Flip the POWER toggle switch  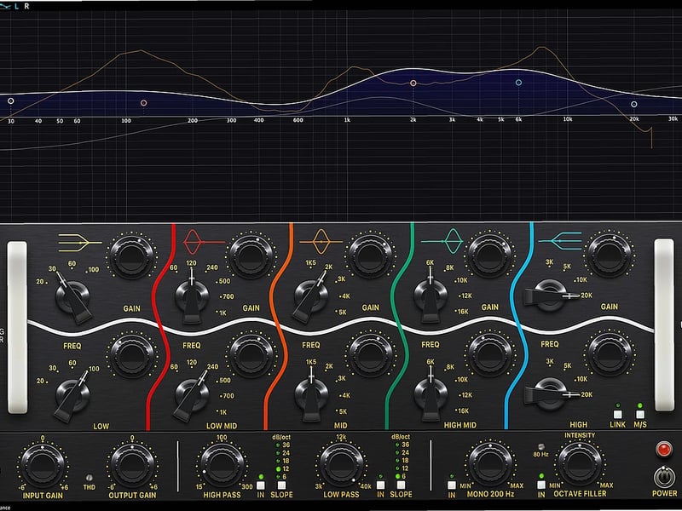point(663,477)
